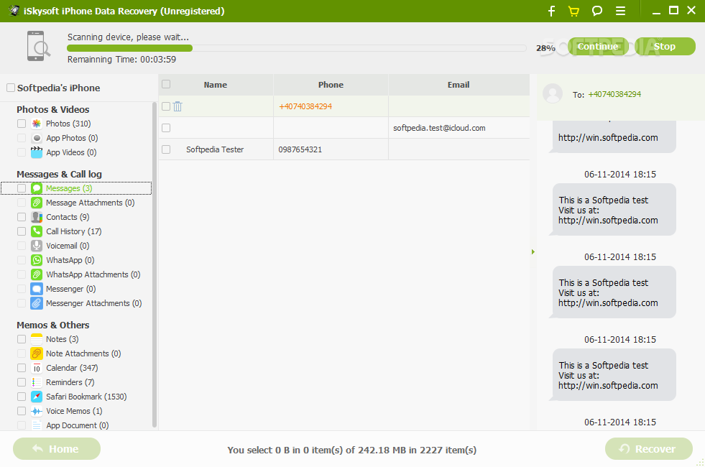Click the Stop scanning button
705x467 pixels.
tap(665, 46)
